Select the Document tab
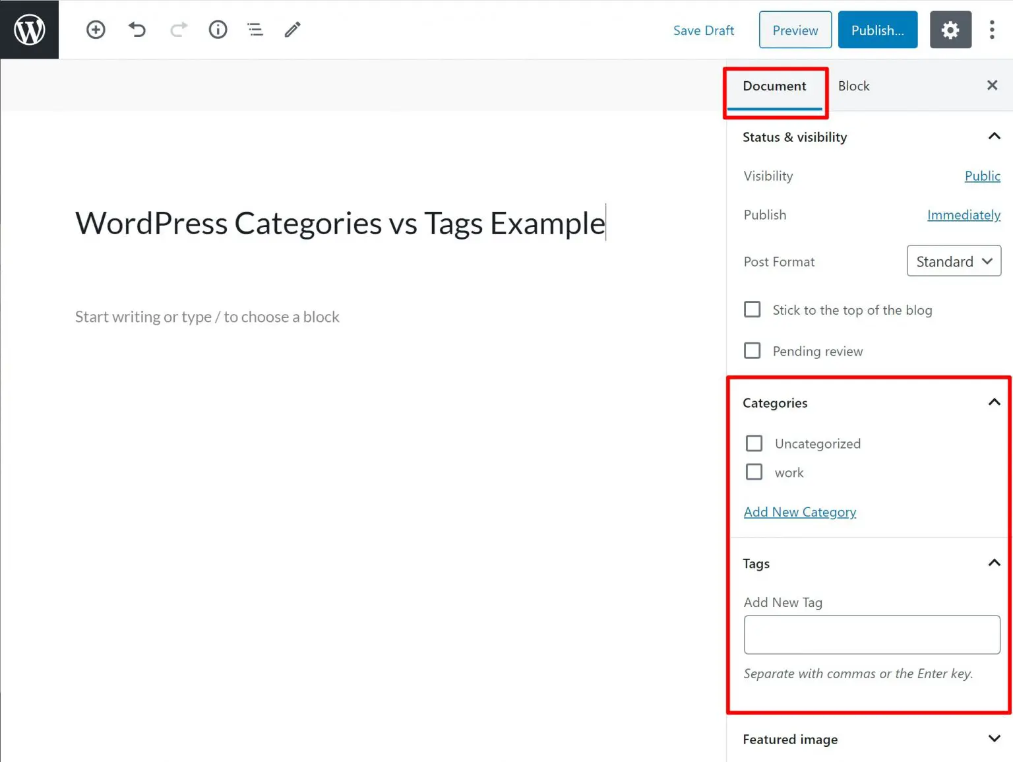This screenshot has height=762, width=1013. 774,86
